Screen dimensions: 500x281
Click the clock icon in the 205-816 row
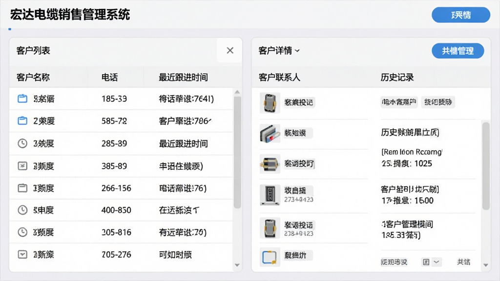22,232
